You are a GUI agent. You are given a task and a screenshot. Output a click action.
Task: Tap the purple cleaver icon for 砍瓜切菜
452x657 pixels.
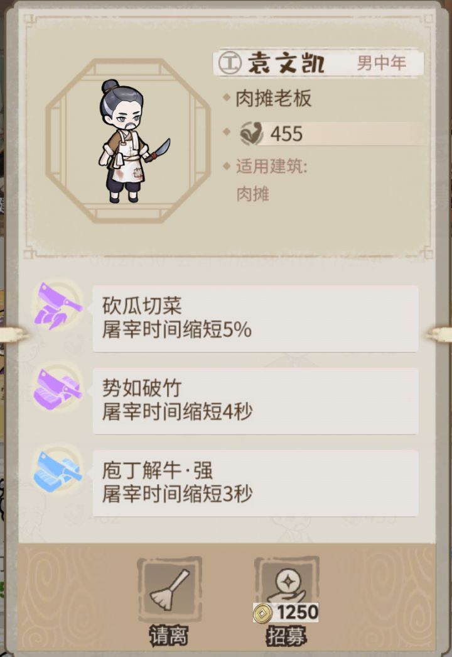pos(58,306)
